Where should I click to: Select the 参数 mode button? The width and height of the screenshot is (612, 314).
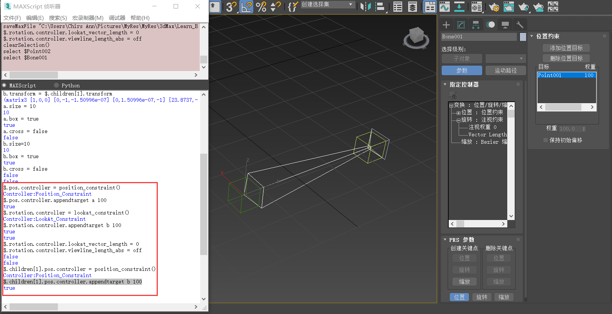pyautogui.click(x=462, y=70)
